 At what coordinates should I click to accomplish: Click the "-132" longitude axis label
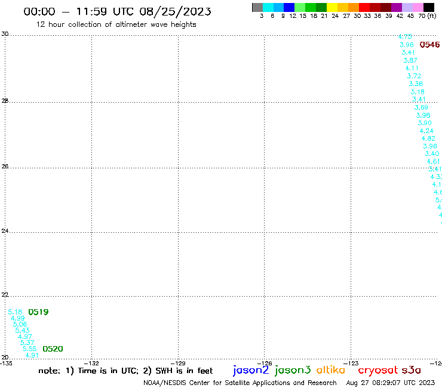tap(92, 363)
